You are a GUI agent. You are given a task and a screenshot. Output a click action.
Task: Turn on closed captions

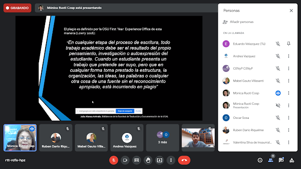click(x=136, y=160)
